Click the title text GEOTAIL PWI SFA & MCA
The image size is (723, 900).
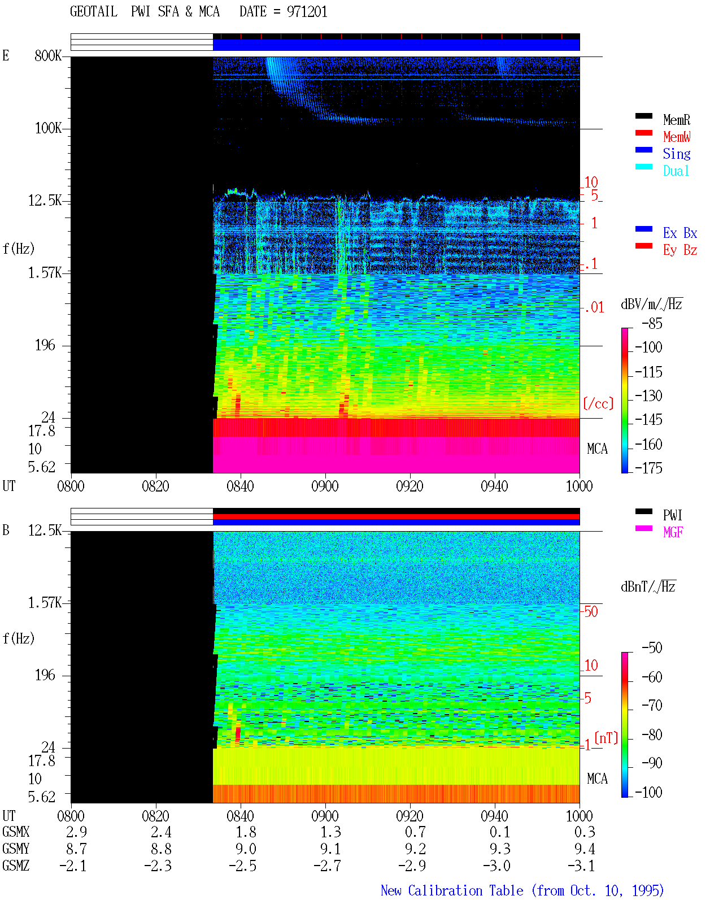pos(145,12)
